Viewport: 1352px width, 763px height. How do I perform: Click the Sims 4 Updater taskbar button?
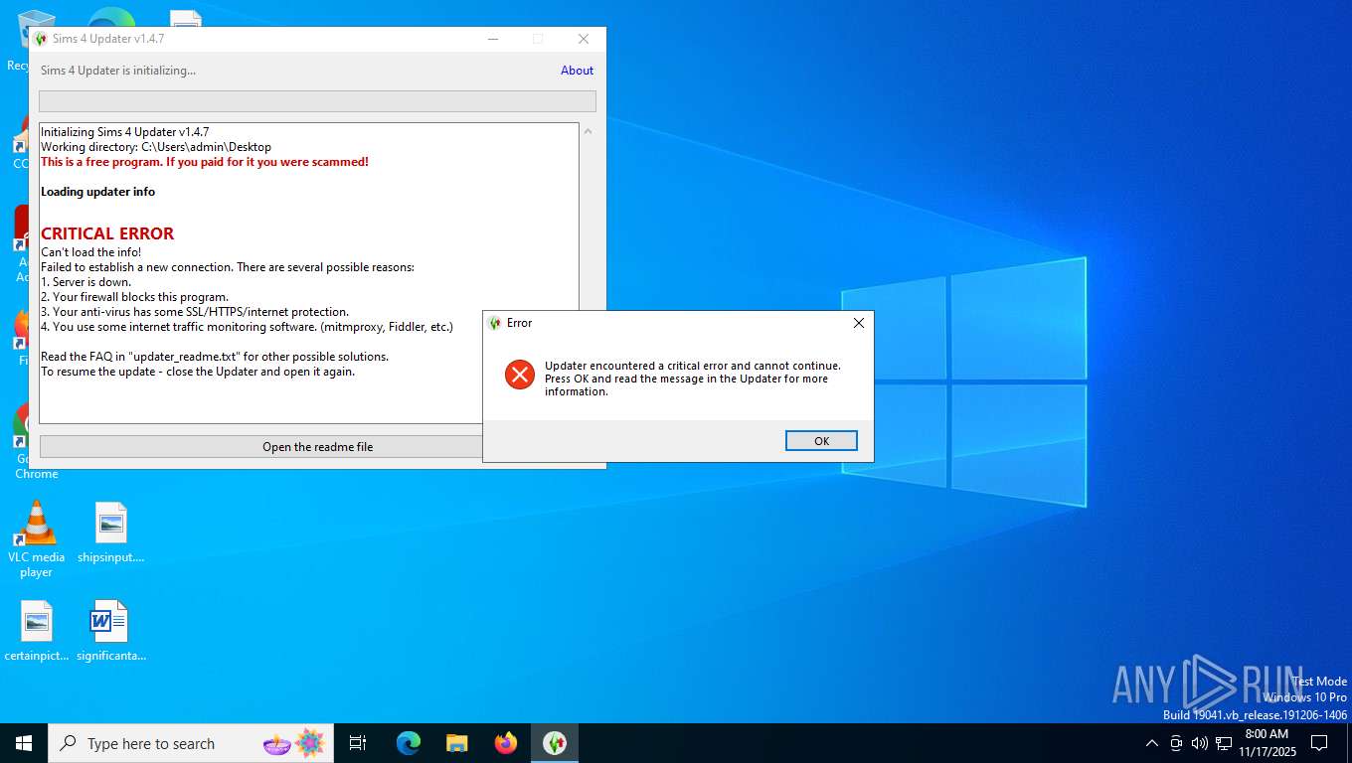tap(555, 743)
